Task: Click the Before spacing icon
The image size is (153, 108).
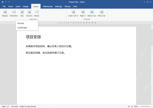Action: pyautogui.click(x=92, y=12)
